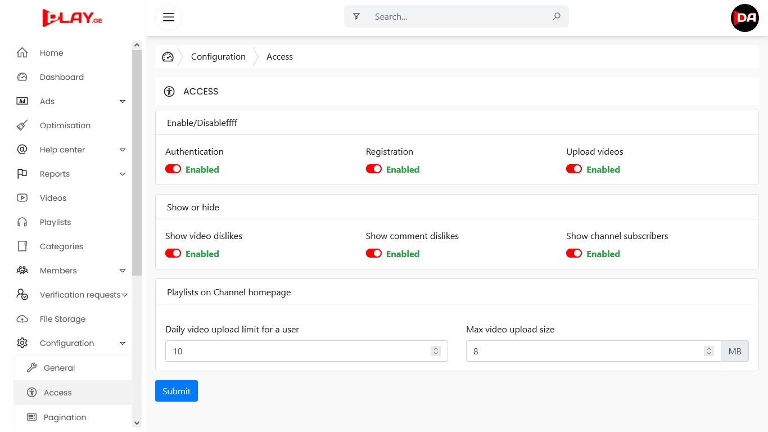This screenshot has height=432, width=768.
Task: Click the Play.ge logo
Action: [73, 17]
